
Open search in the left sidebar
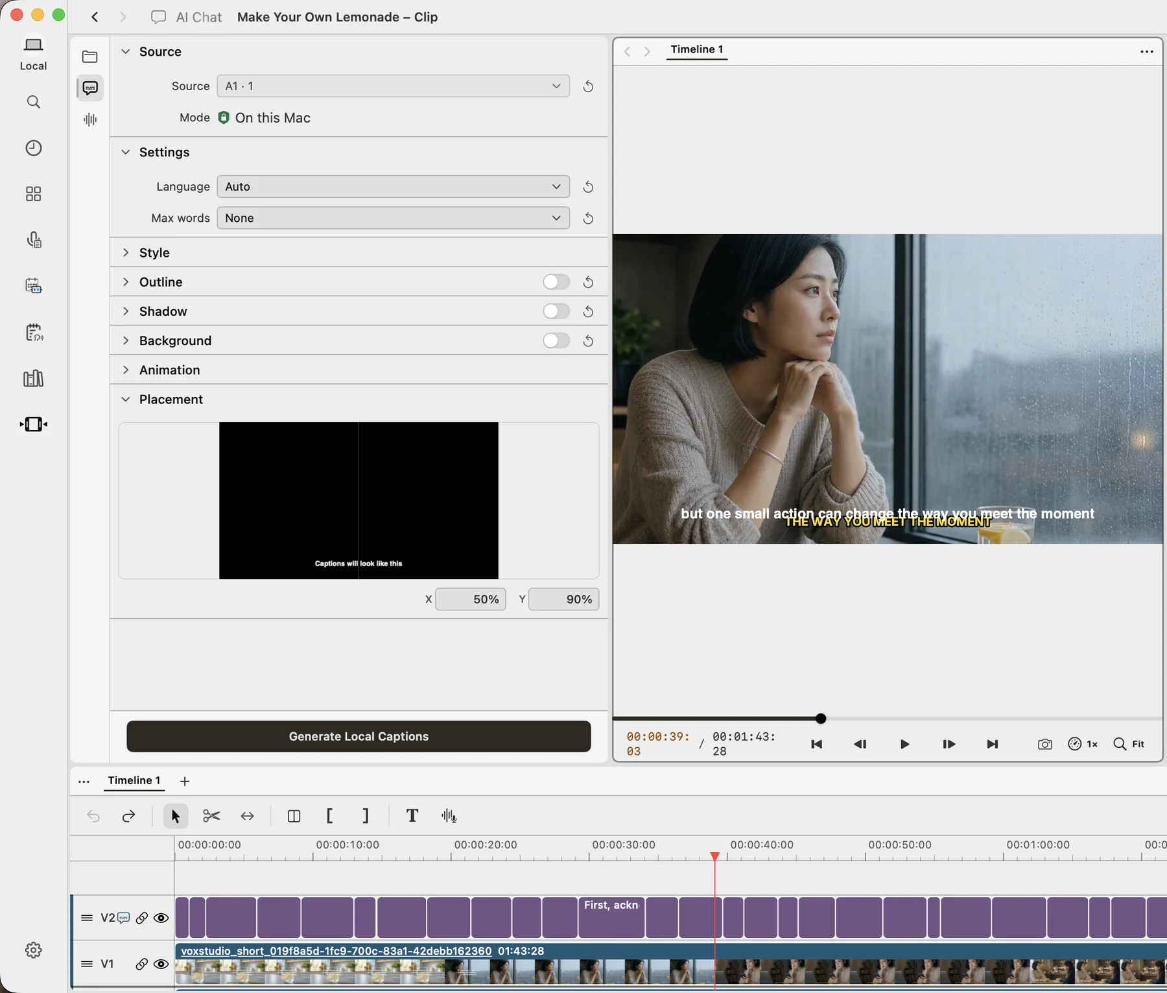(x=34, y=102)
